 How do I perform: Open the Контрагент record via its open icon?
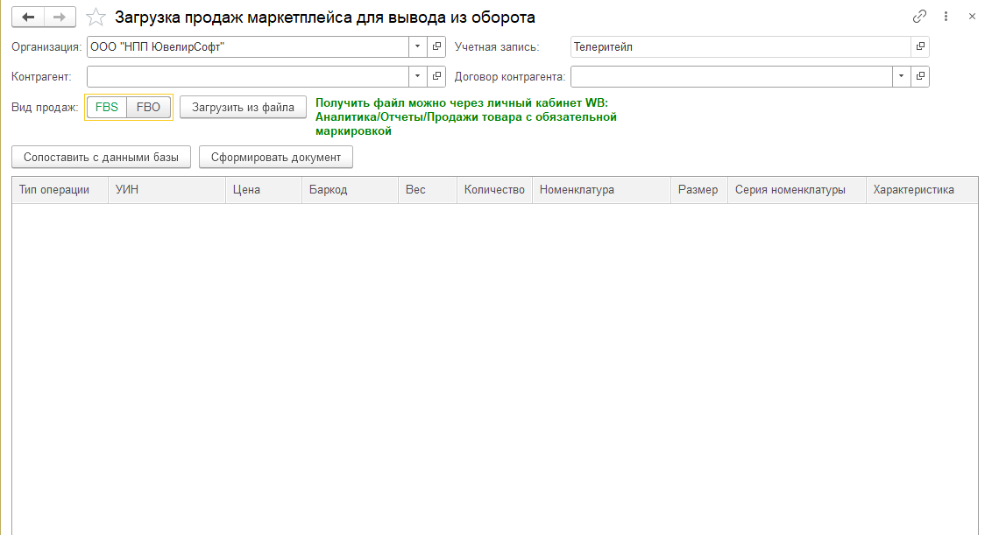point(436,76)
